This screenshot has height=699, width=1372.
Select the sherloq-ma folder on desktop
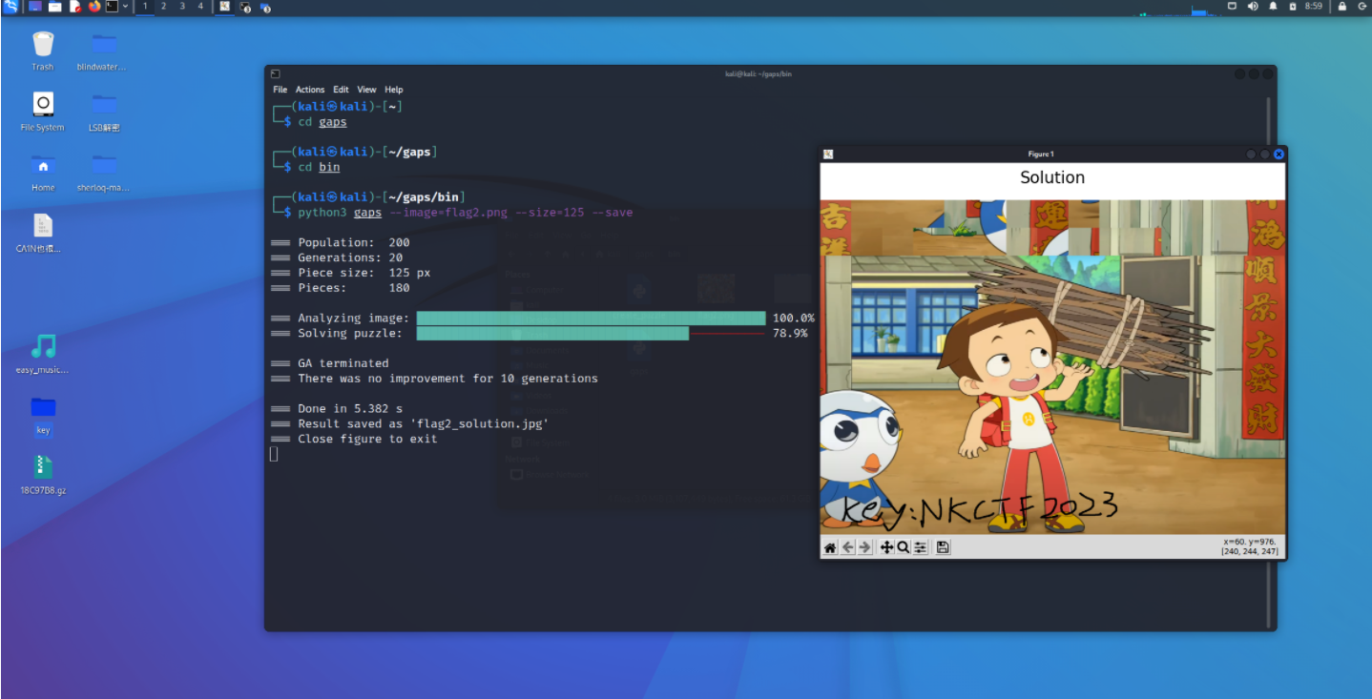[x=103, y=172]
